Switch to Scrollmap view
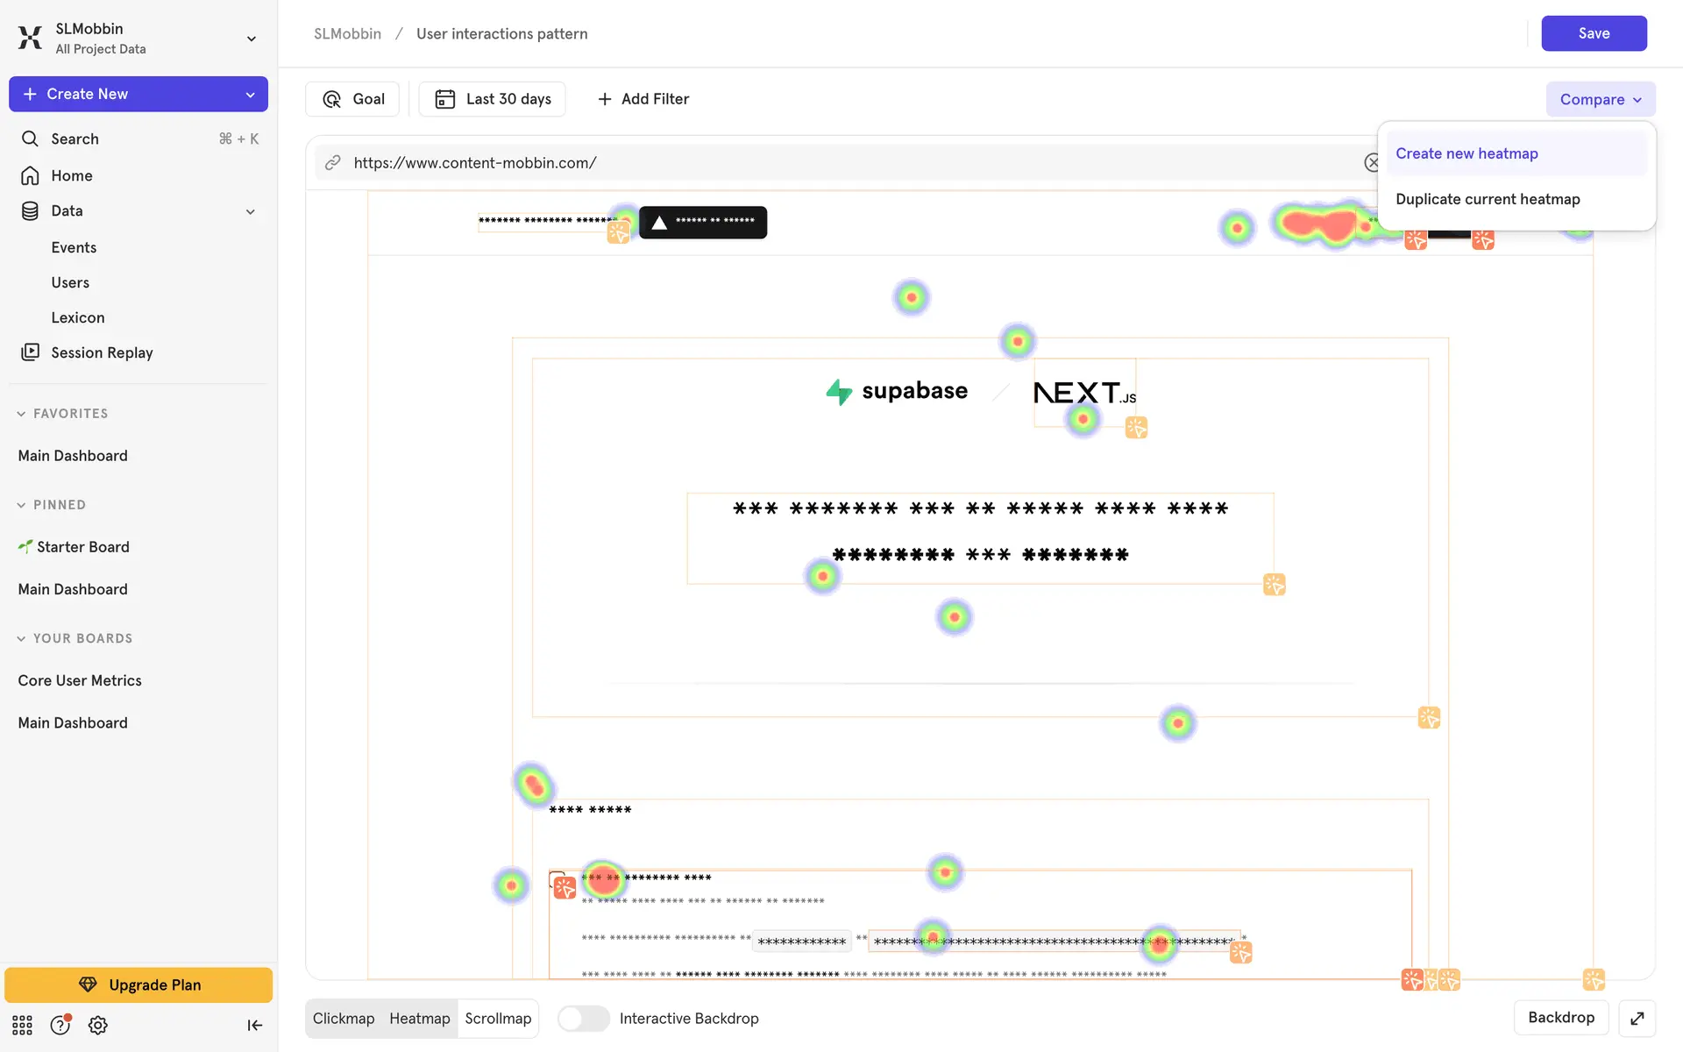The width and height of the screenshot is (1683, 1052). tap(498, 1018)
